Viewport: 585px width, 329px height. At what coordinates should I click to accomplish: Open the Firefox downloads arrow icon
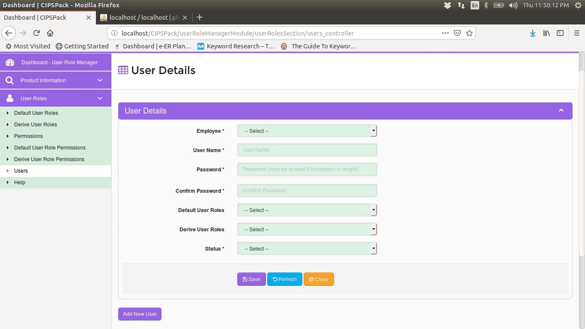point(532,33)
